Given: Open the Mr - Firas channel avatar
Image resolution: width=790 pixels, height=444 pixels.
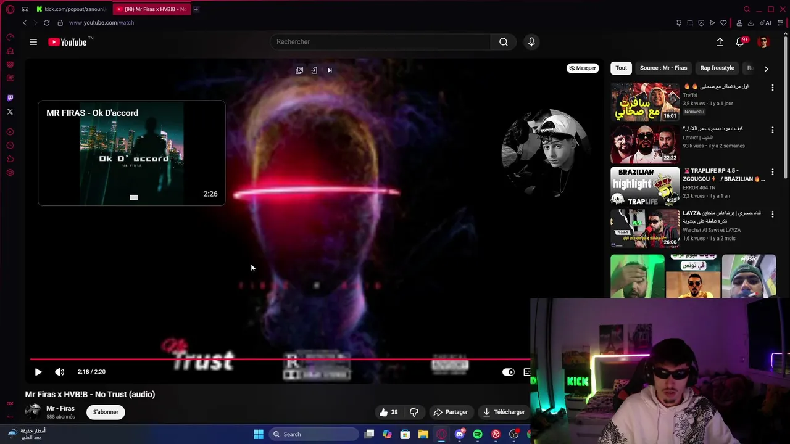Looking at the screenshot, I should pyautogui.click(x=33, y=412).
